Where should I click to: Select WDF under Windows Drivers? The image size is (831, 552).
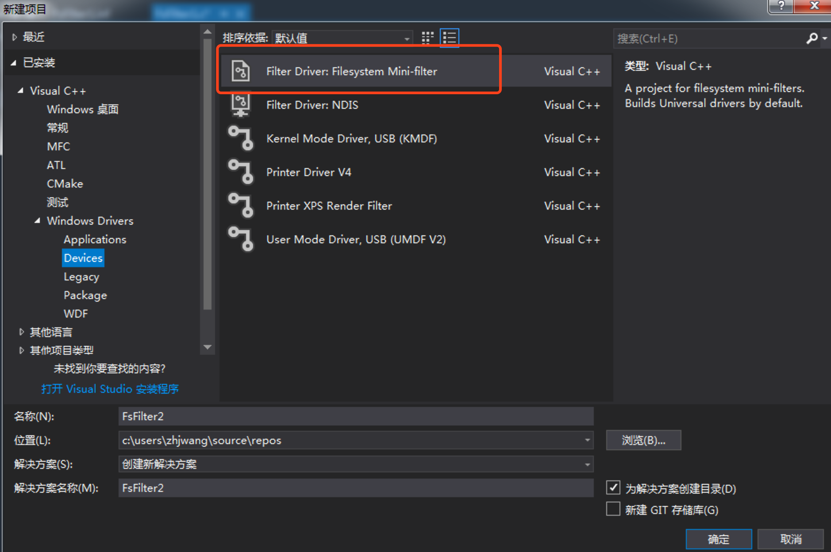(76, 314)
